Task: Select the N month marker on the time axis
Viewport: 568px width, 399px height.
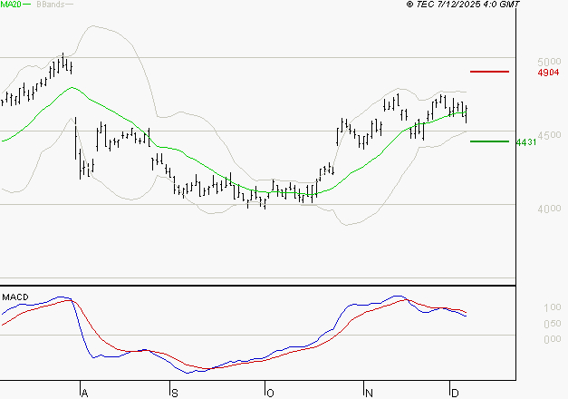Action: tap(368, 393)
